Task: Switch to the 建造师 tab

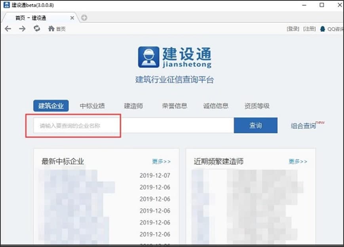Action: click(133, 106)
